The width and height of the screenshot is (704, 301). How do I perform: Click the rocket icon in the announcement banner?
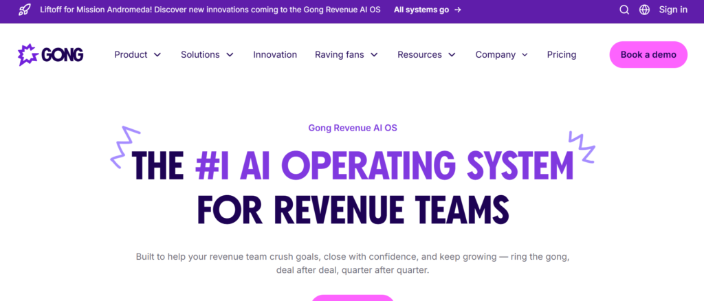[x=24, y=10]
